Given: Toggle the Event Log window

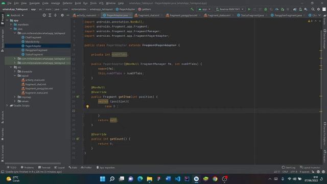Looking at the screenshot, I should tap(289, 168).
